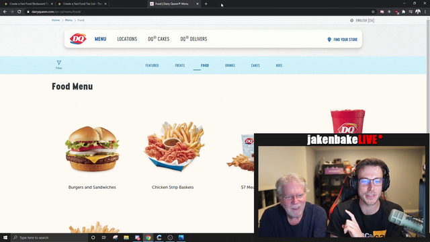Select the Cakes menu category
This screenshot has width=430, height=242.
click(x=255, y=66)
